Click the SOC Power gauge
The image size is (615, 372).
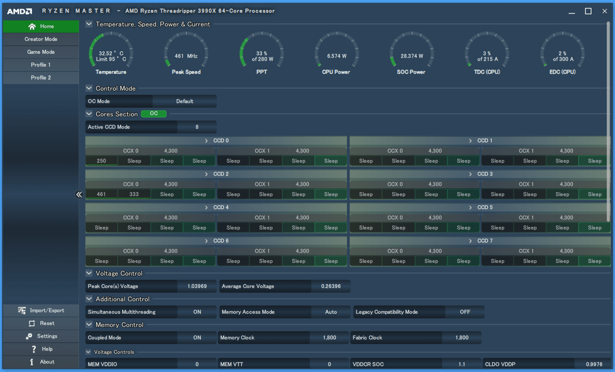(411, 53)
